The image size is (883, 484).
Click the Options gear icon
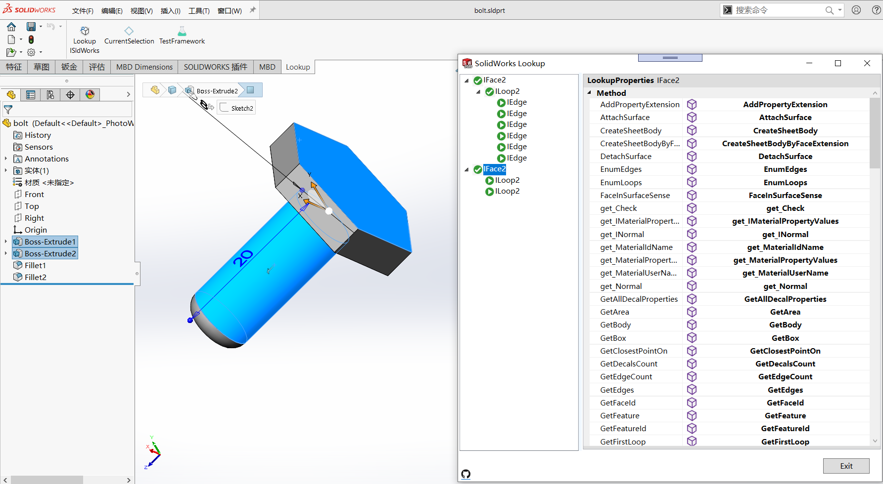click(31, 52)
